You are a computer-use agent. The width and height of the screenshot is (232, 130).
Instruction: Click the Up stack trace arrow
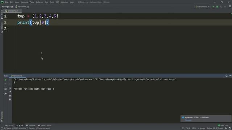10,80
